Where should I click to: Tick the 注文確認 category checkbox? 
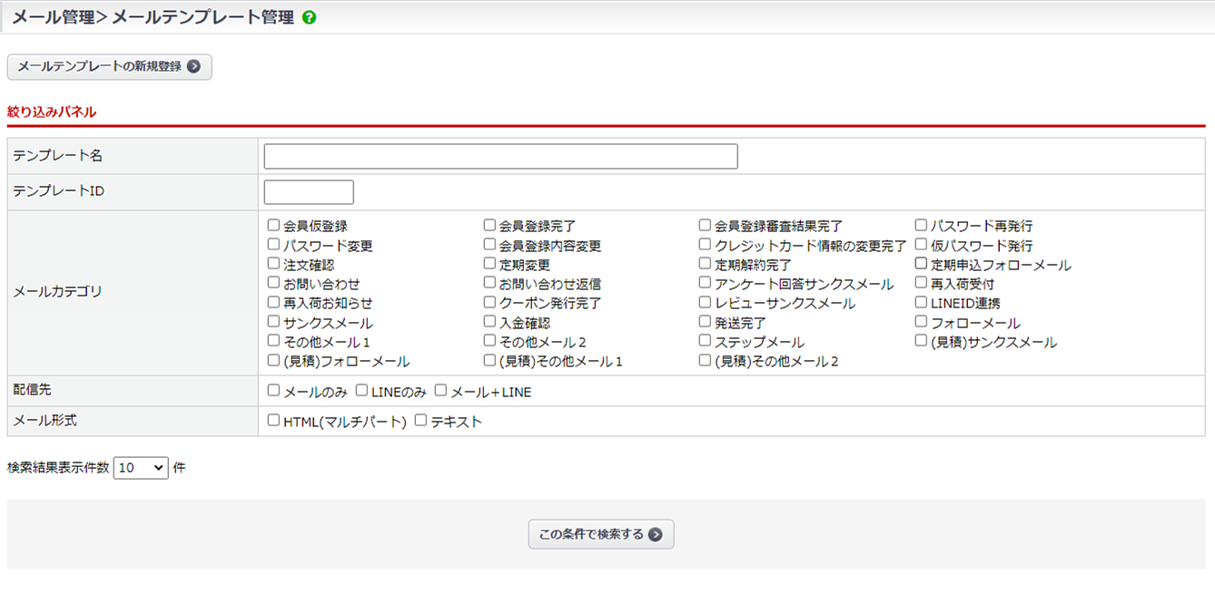(x=273, y=264)
